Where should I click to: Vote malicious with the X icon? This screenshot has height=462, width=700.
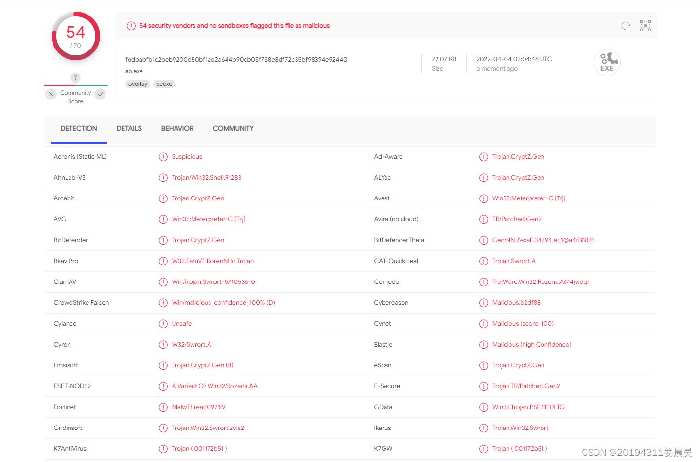point(51,94)
